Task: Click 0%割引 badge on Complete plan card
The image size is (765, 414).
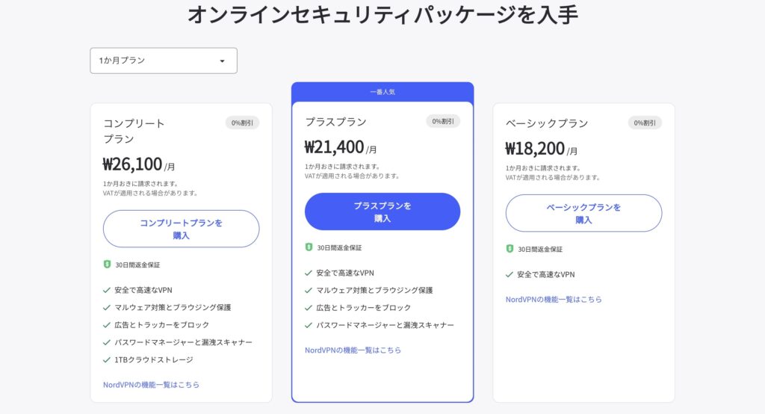Action: click(x=242, y=123)
